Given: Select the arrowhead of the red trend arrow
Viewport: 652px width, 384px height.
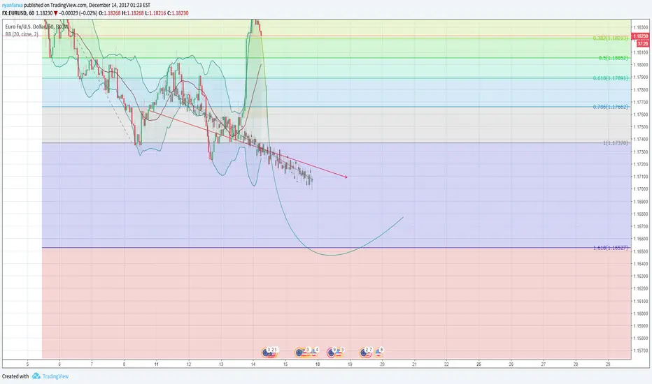Looking at the screenshot, I should click(x=345, y=177).
